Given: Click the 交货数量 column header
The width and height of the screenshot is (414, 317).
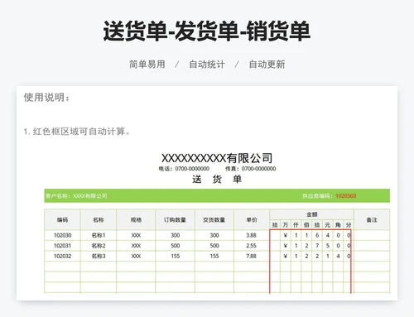Looking at the screenshot, I should point(214,219).
